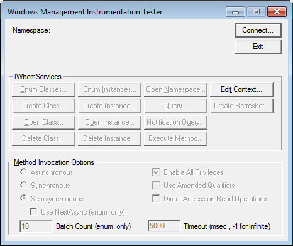This screenshot has width=293, height=246.
Task: Click the Open Namespace... button
Action: (175, 89)
